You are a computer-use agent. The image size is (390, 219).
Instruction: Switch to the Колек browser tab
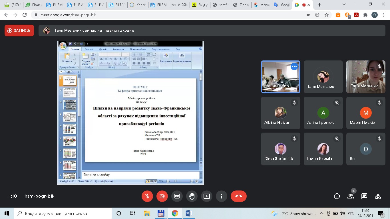coord(138,5)
